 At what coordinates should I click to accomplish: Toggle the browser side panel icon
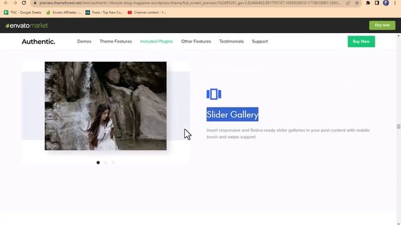(x=377, y=3)
